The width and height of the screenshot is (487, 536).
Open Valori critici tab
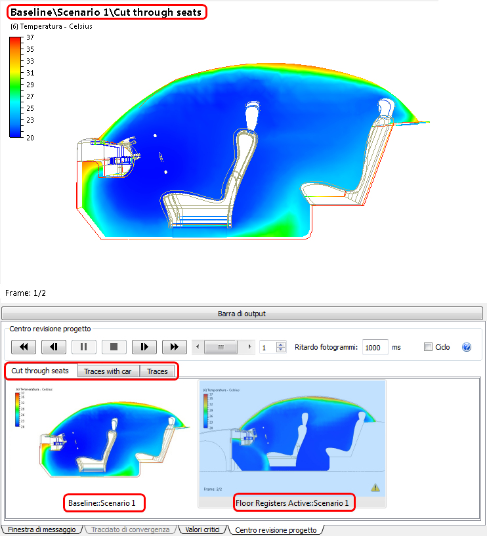[x=202, y=529]
